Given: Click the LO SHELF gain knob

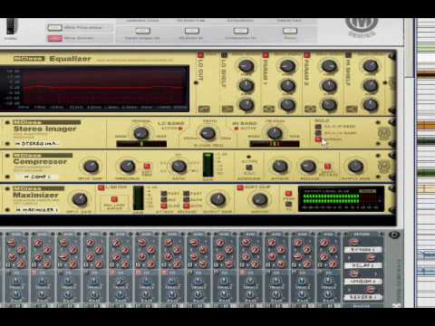Looking at the screenshot, I should pyautogui.click(x=246, y=85).
